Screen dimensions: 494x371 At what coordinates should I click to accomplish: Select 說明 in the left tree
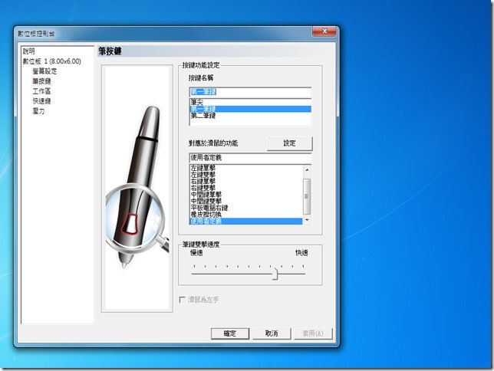[28, 51]
